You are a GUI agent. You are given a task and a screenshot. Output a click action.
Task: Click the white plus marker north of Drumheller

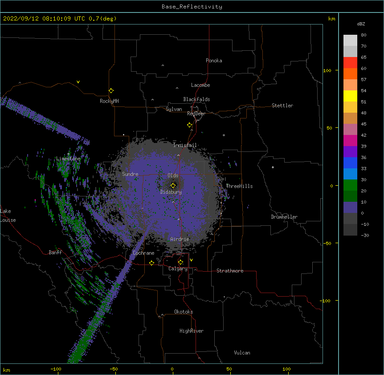[273, 167]
